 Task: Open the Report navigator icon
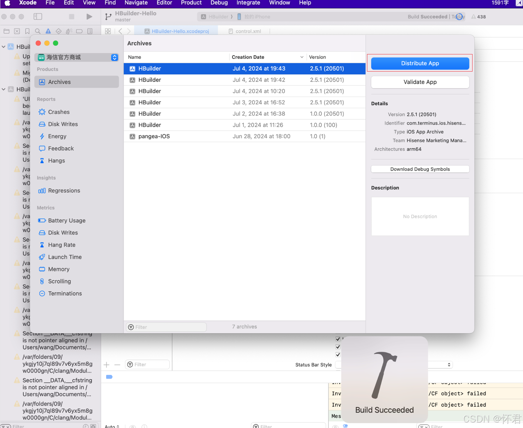[90, 31]
